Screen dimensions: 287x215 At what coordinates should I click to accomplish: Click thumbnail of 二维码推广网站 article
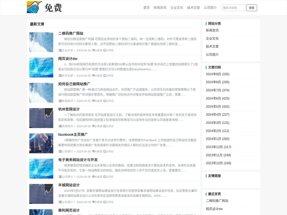click(x=41, y=42)
